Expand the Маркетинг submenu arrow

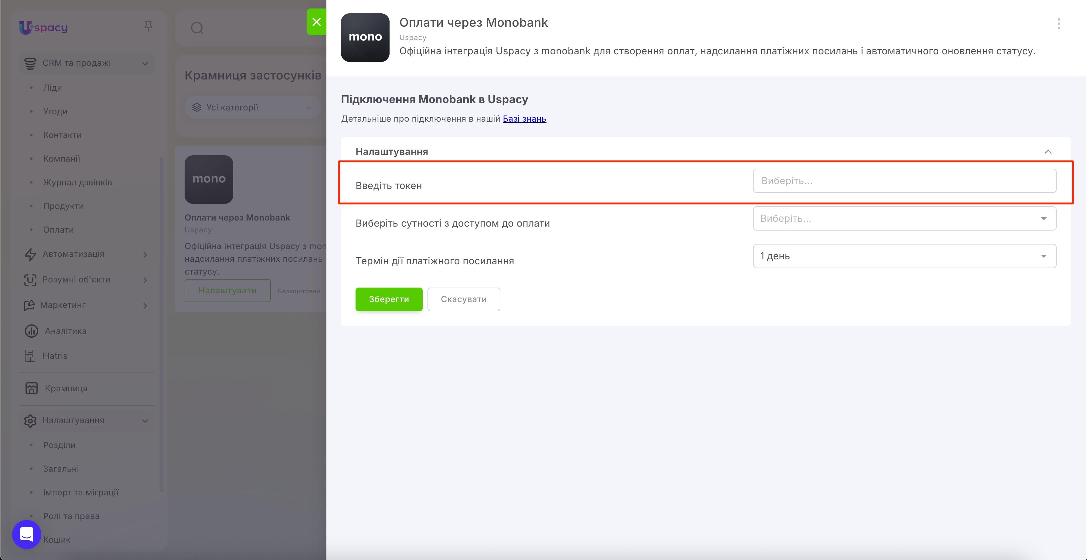point(145,306)
